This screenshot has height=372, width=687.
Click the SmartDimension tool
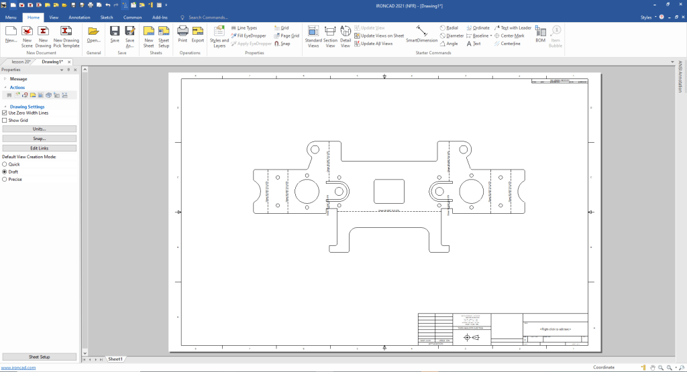(421, 34)
